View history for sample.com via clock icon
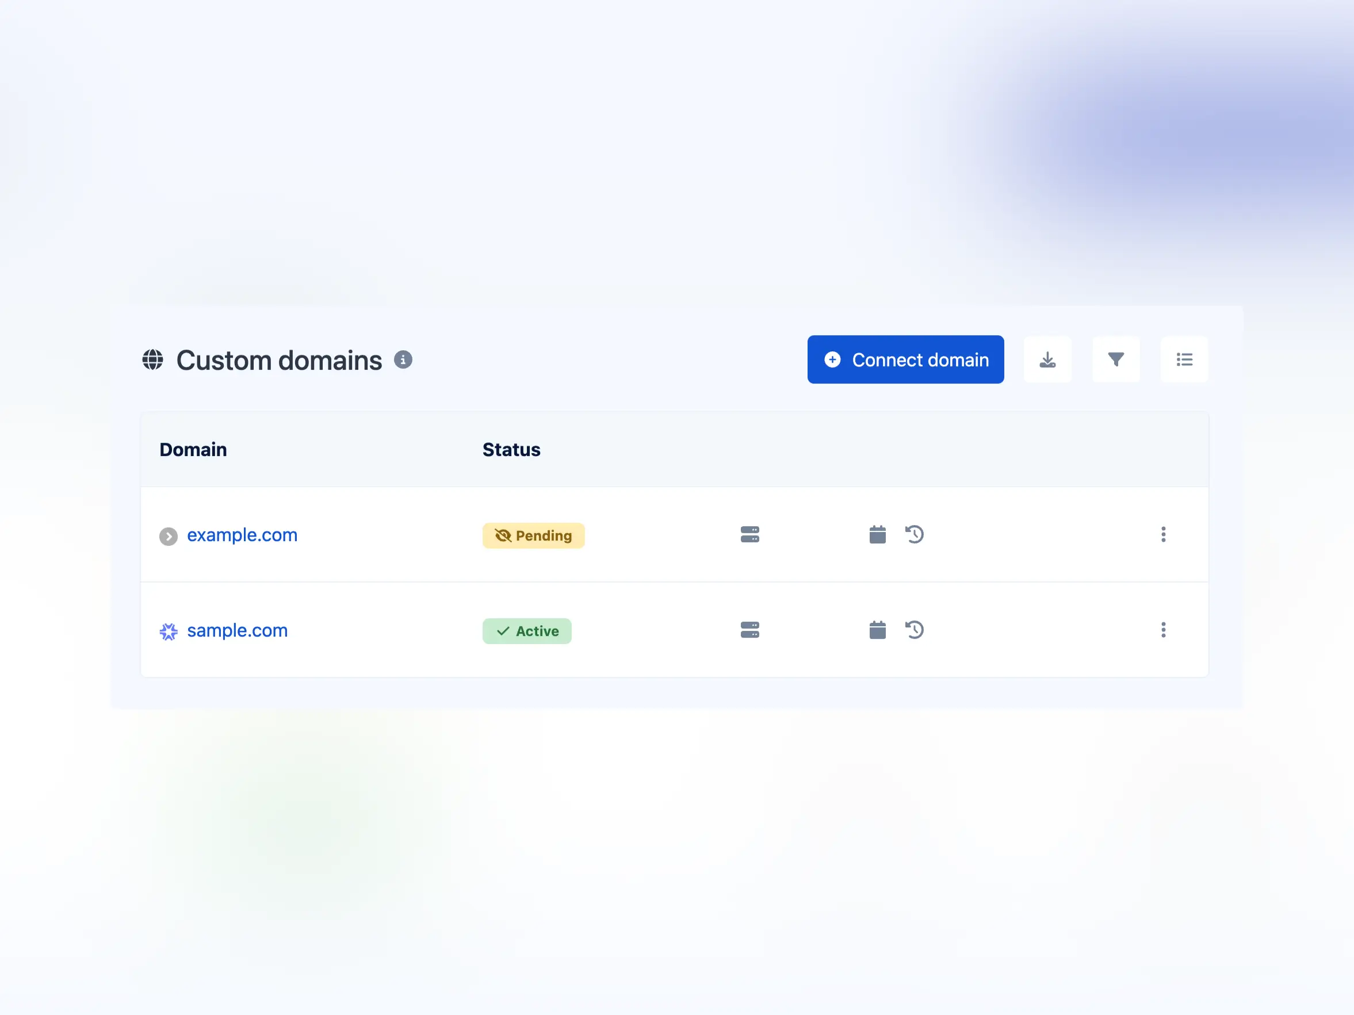 click(x=915, y=630)
